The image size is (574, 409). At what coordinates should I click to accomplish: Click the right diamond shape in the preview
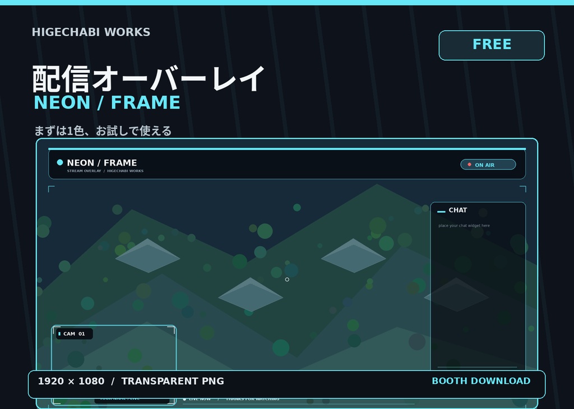click(x=353, y=256)
